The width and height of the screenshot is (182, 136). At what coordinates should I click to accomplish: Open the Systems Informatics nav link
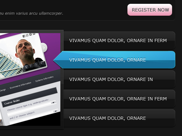44,79
